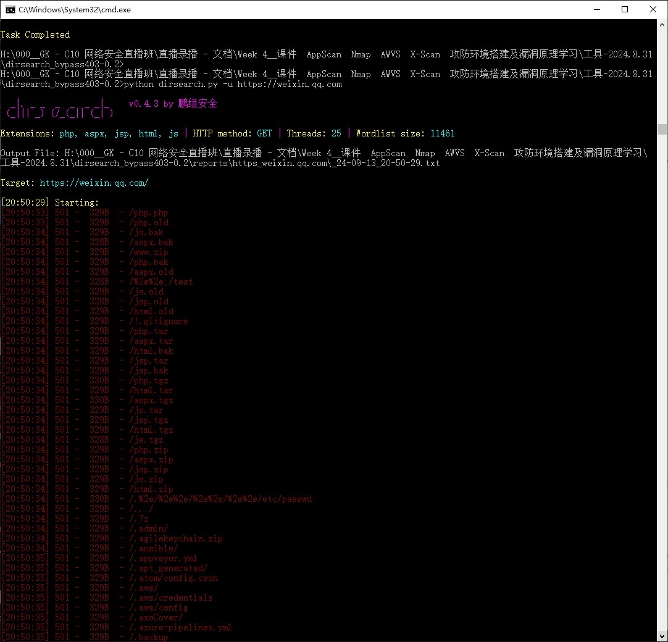Minimize the command prompt window

[x=596, y=9]
